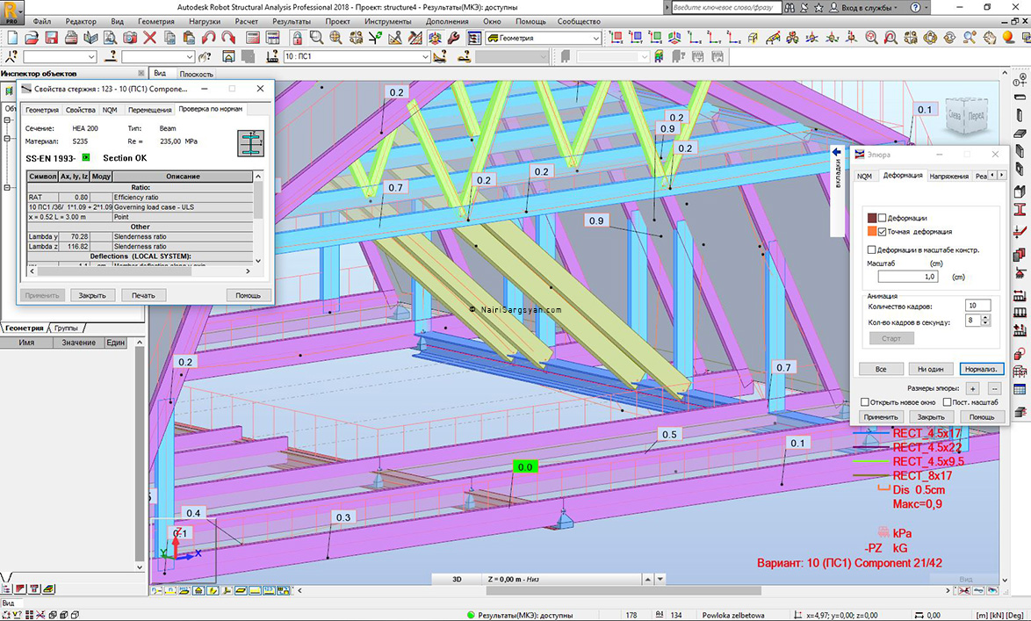
Task: Open the Файл menu
Action: click(41, 21)
